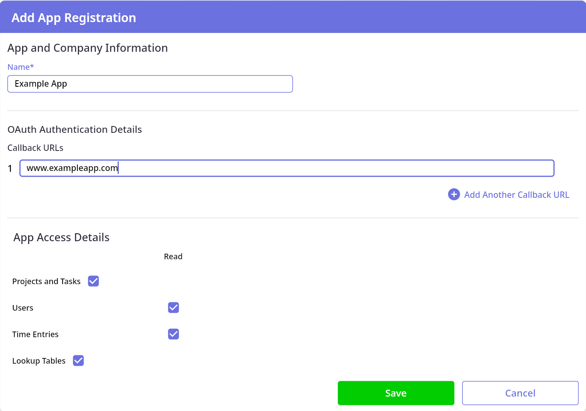Uncheck the Projects and Tasks read checkbox
Image resolution: width=586 pixels, height=411 pixels.
[x=94, y=281]
